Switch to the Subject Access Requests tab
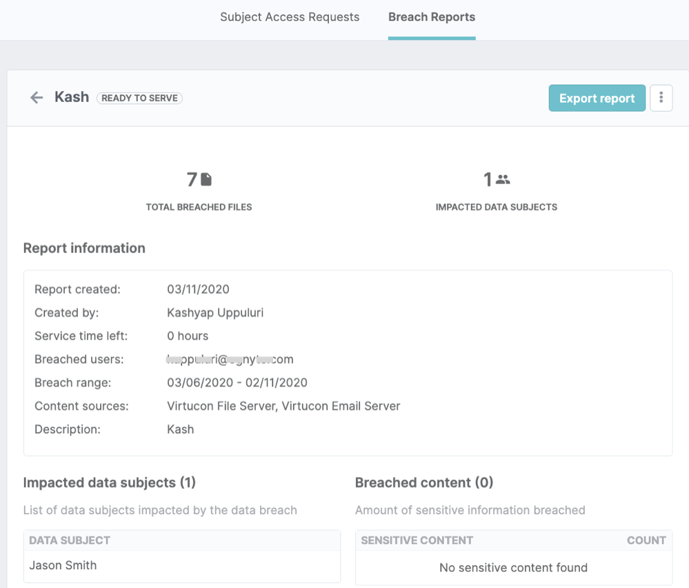The height and width of the screenshot is (588, 689). [x=290, y=17]
